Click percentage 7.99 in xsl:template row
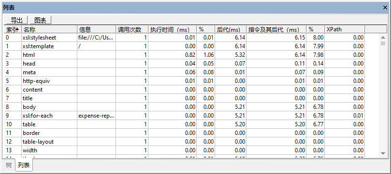Viewport: 391px width, 174px height. tap(318, 46)
